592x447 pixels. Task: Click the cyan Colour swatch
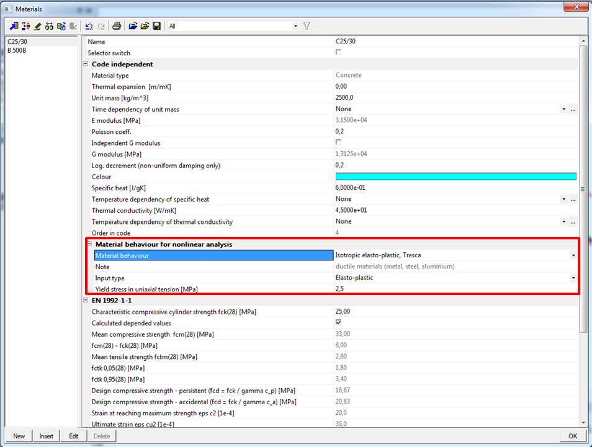(x=455, y=177)
